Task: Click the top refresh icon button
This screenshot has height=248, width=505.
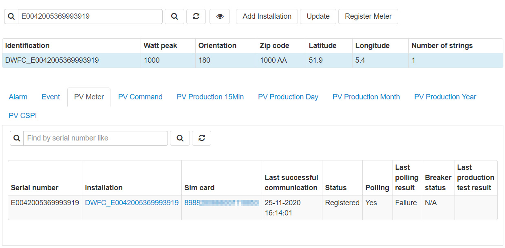Action: 196,16
